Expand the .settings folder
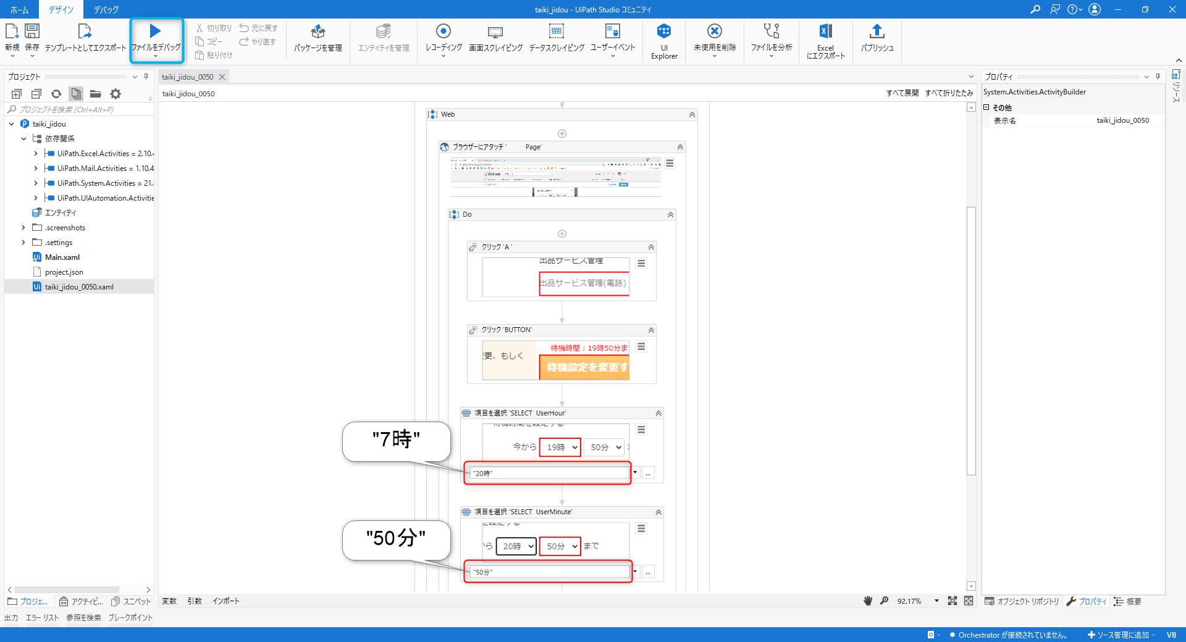1186x642 pixels. coord(23,243)
